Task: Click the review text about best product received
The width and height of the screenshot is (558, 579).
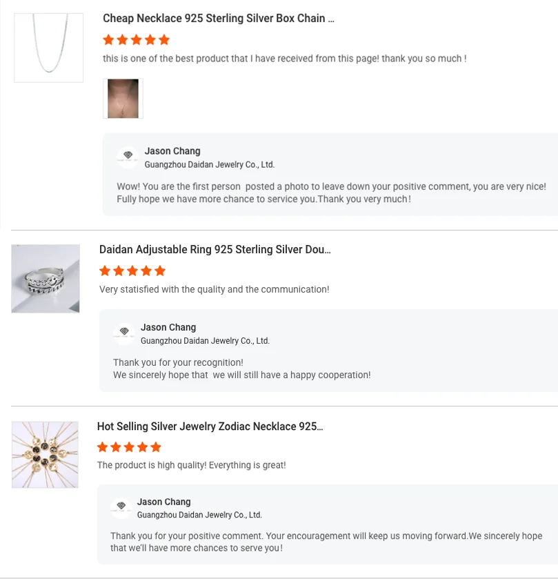Action: click(284, 59)
